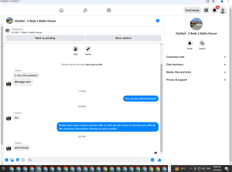Image resolution: width=232 pixels, height=172 pixels.
Task: Expand Privacy & support section
Action: [x=196, y=80]
